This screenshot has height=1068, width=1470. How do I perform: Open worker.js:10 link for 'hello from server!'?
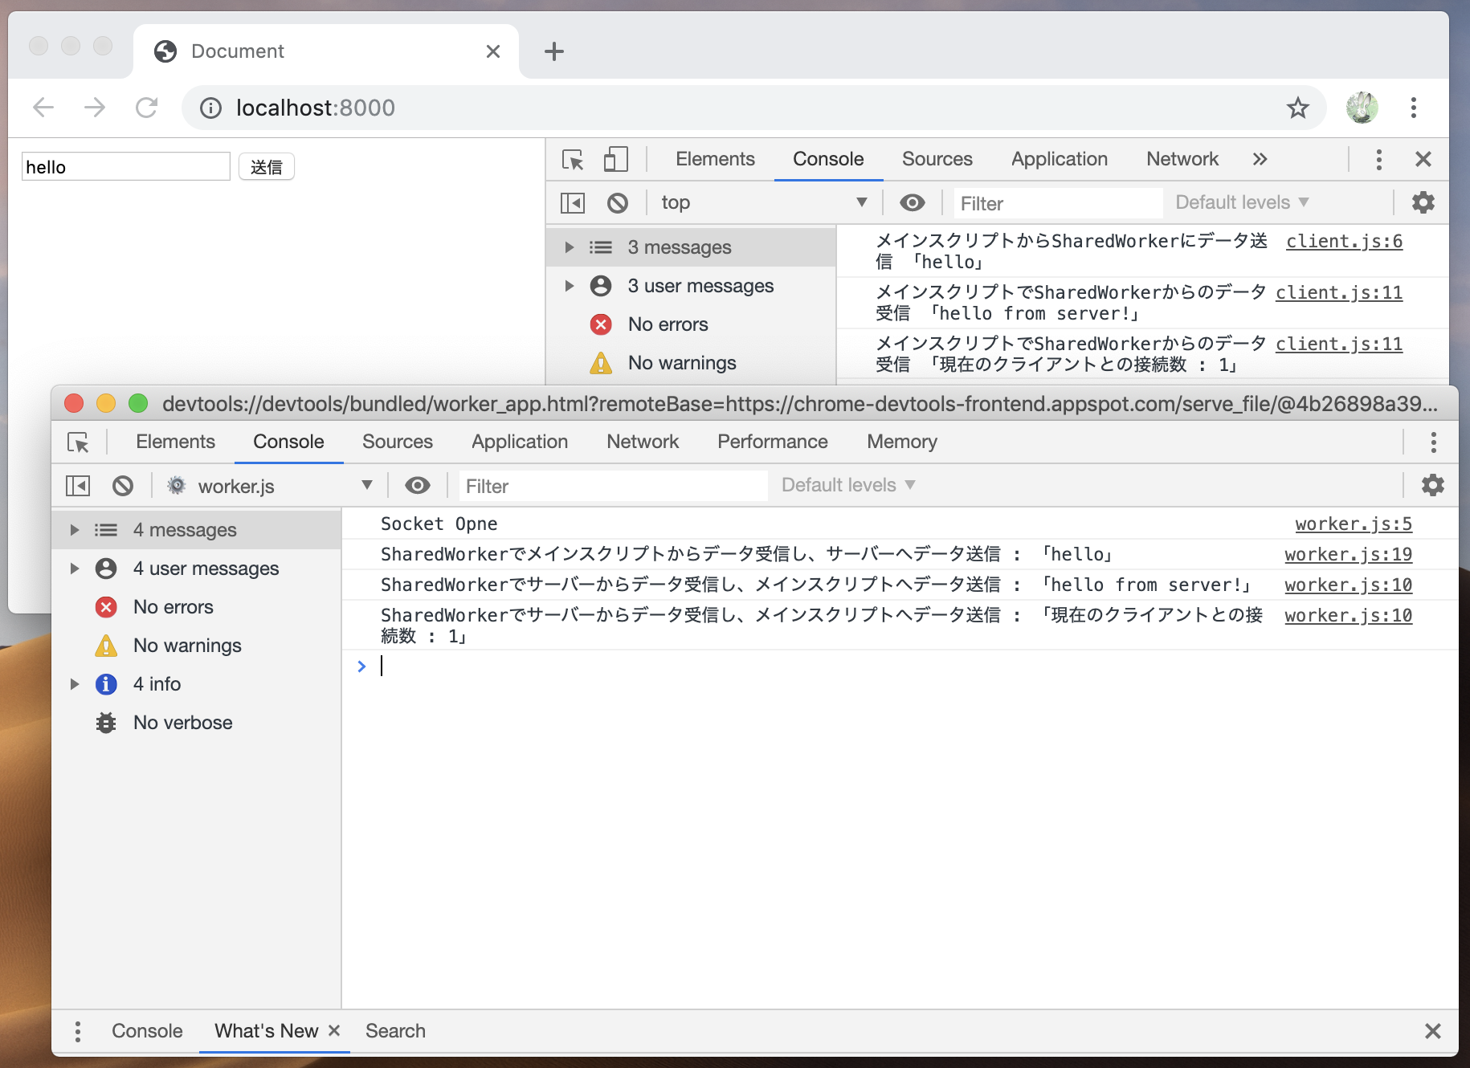pyautogui.click(x=1348, y=585)
